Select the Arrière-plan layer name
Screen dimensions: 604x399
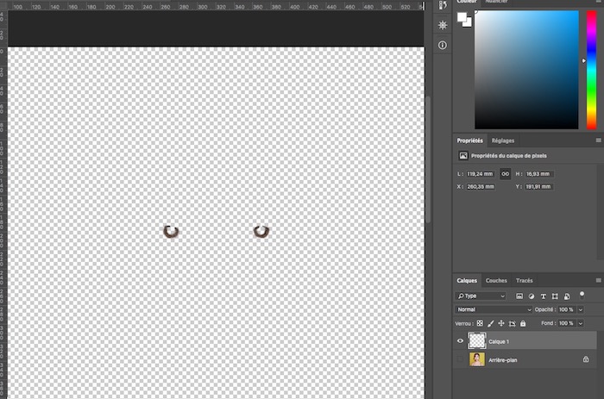pos(503,360)
